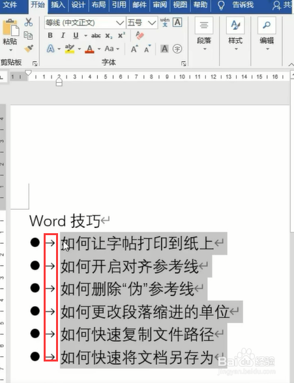Click the Share person icon
Screen dimensions: 294x383
coord(276,5)
